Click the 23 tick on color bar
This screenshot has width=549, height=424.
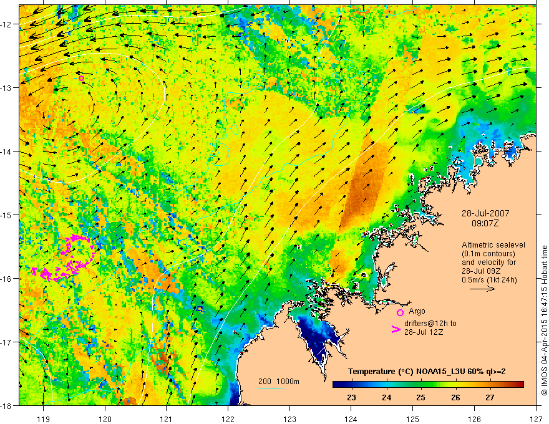pos(351,397)
